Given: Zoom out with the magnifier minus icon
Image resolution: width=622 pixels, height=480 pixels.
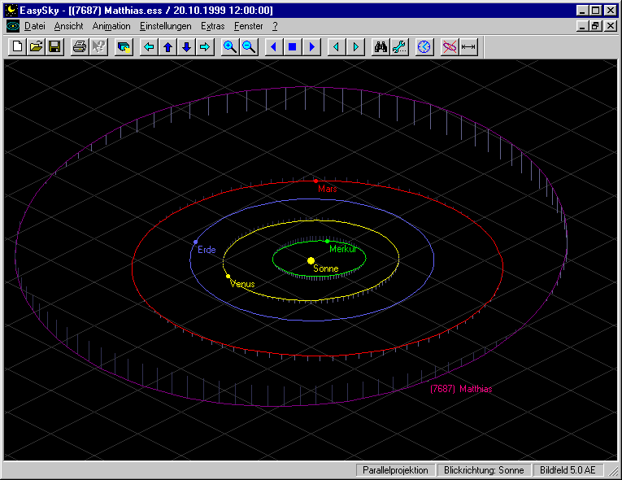Looking at the screenshot, I should point(249,47).
